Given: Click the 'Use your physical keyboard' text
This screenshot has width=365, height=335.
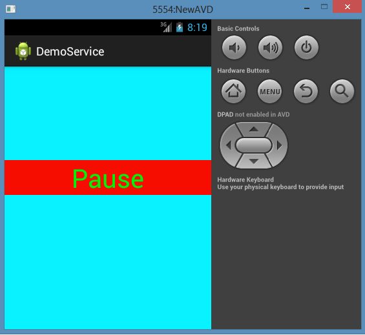Looking at the screenshot, I should 280,187.
